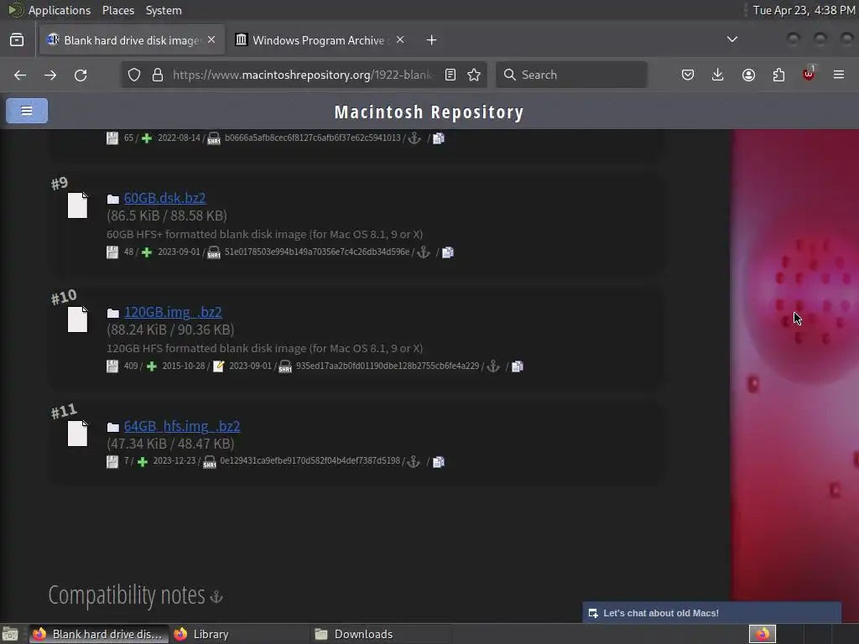Bookmark this page with the star
Viewport: 859px width, 644px height.
click(474, 75)
